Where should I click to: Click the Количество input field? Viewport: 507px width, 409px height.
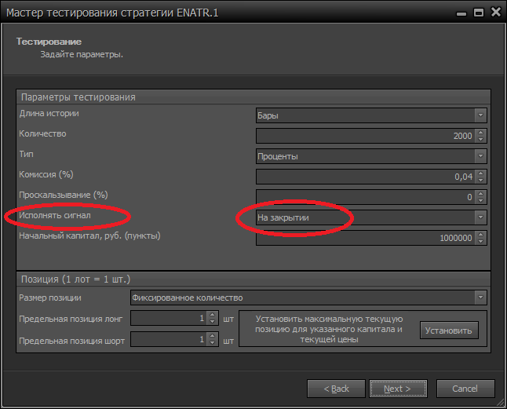coord(365,136)
